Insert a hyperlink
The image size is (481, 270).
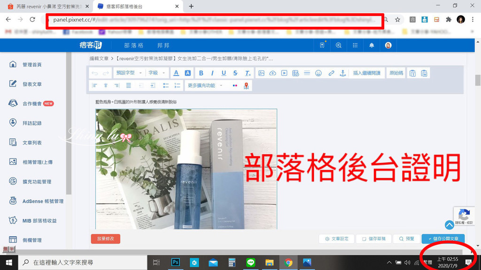tap(331, 73)
